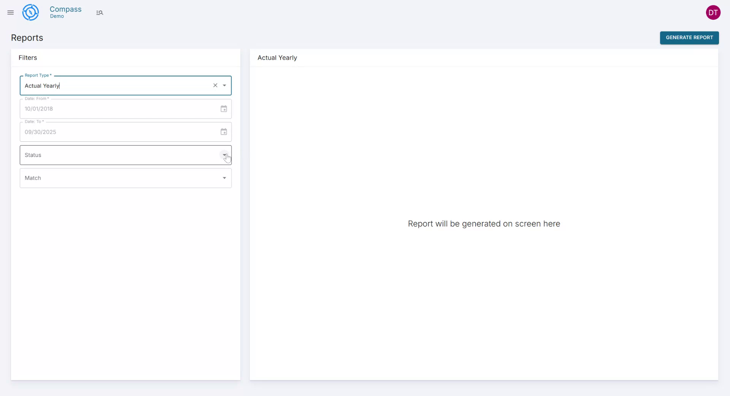Screen dimensions: 730x396
Task: Open the Date To calendar picker
Action: 224,131
